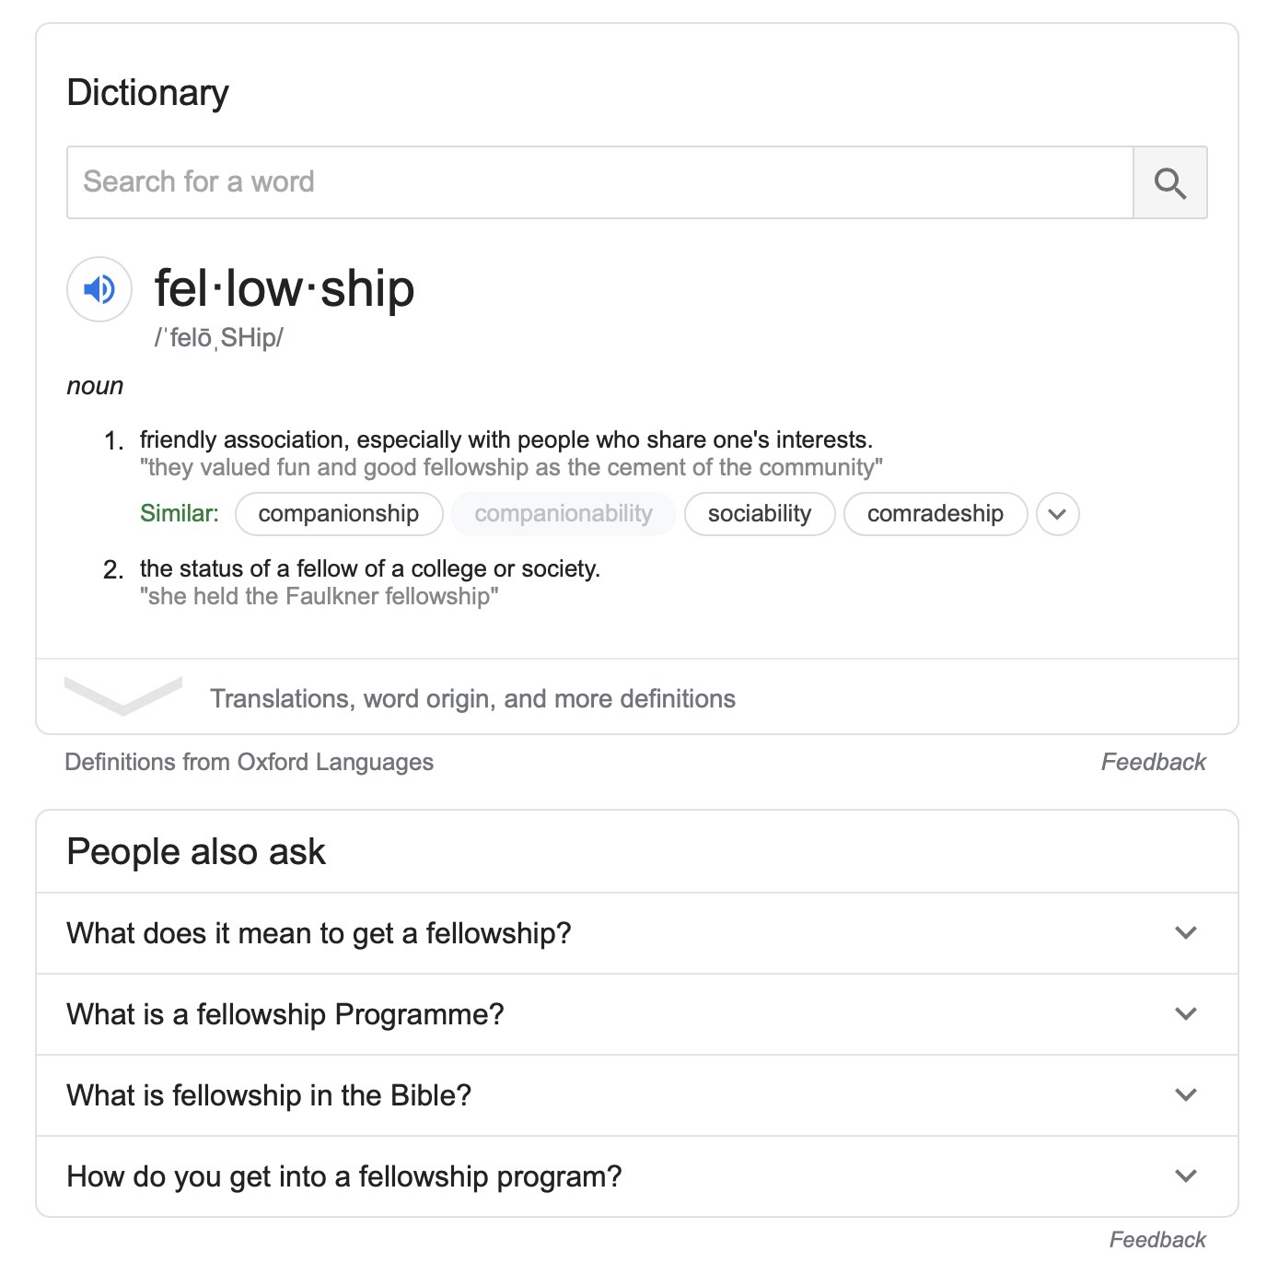The height and width of the screenshot is (1286, 1267).
Task: Click the large gray expand arrow icon
Action: (123, 696)
